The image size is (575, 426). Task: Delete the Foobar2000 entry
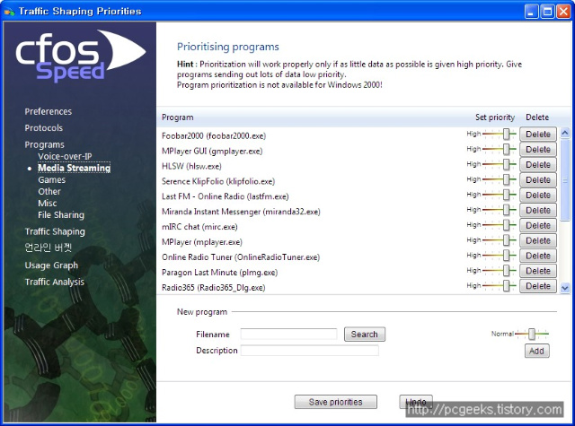pyautogui.click(x=538, y=135)
